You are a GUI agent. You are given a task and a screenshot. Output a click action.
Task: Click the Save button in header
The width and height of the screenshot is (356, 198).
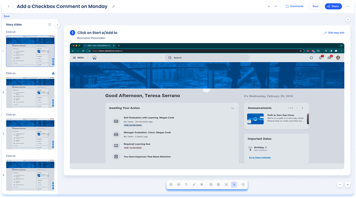[x=315, y=6]
